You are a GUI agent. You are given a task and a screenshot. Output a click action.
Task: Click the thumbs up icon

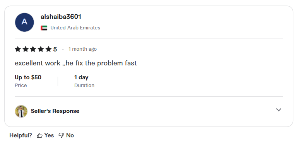point(39,135)
